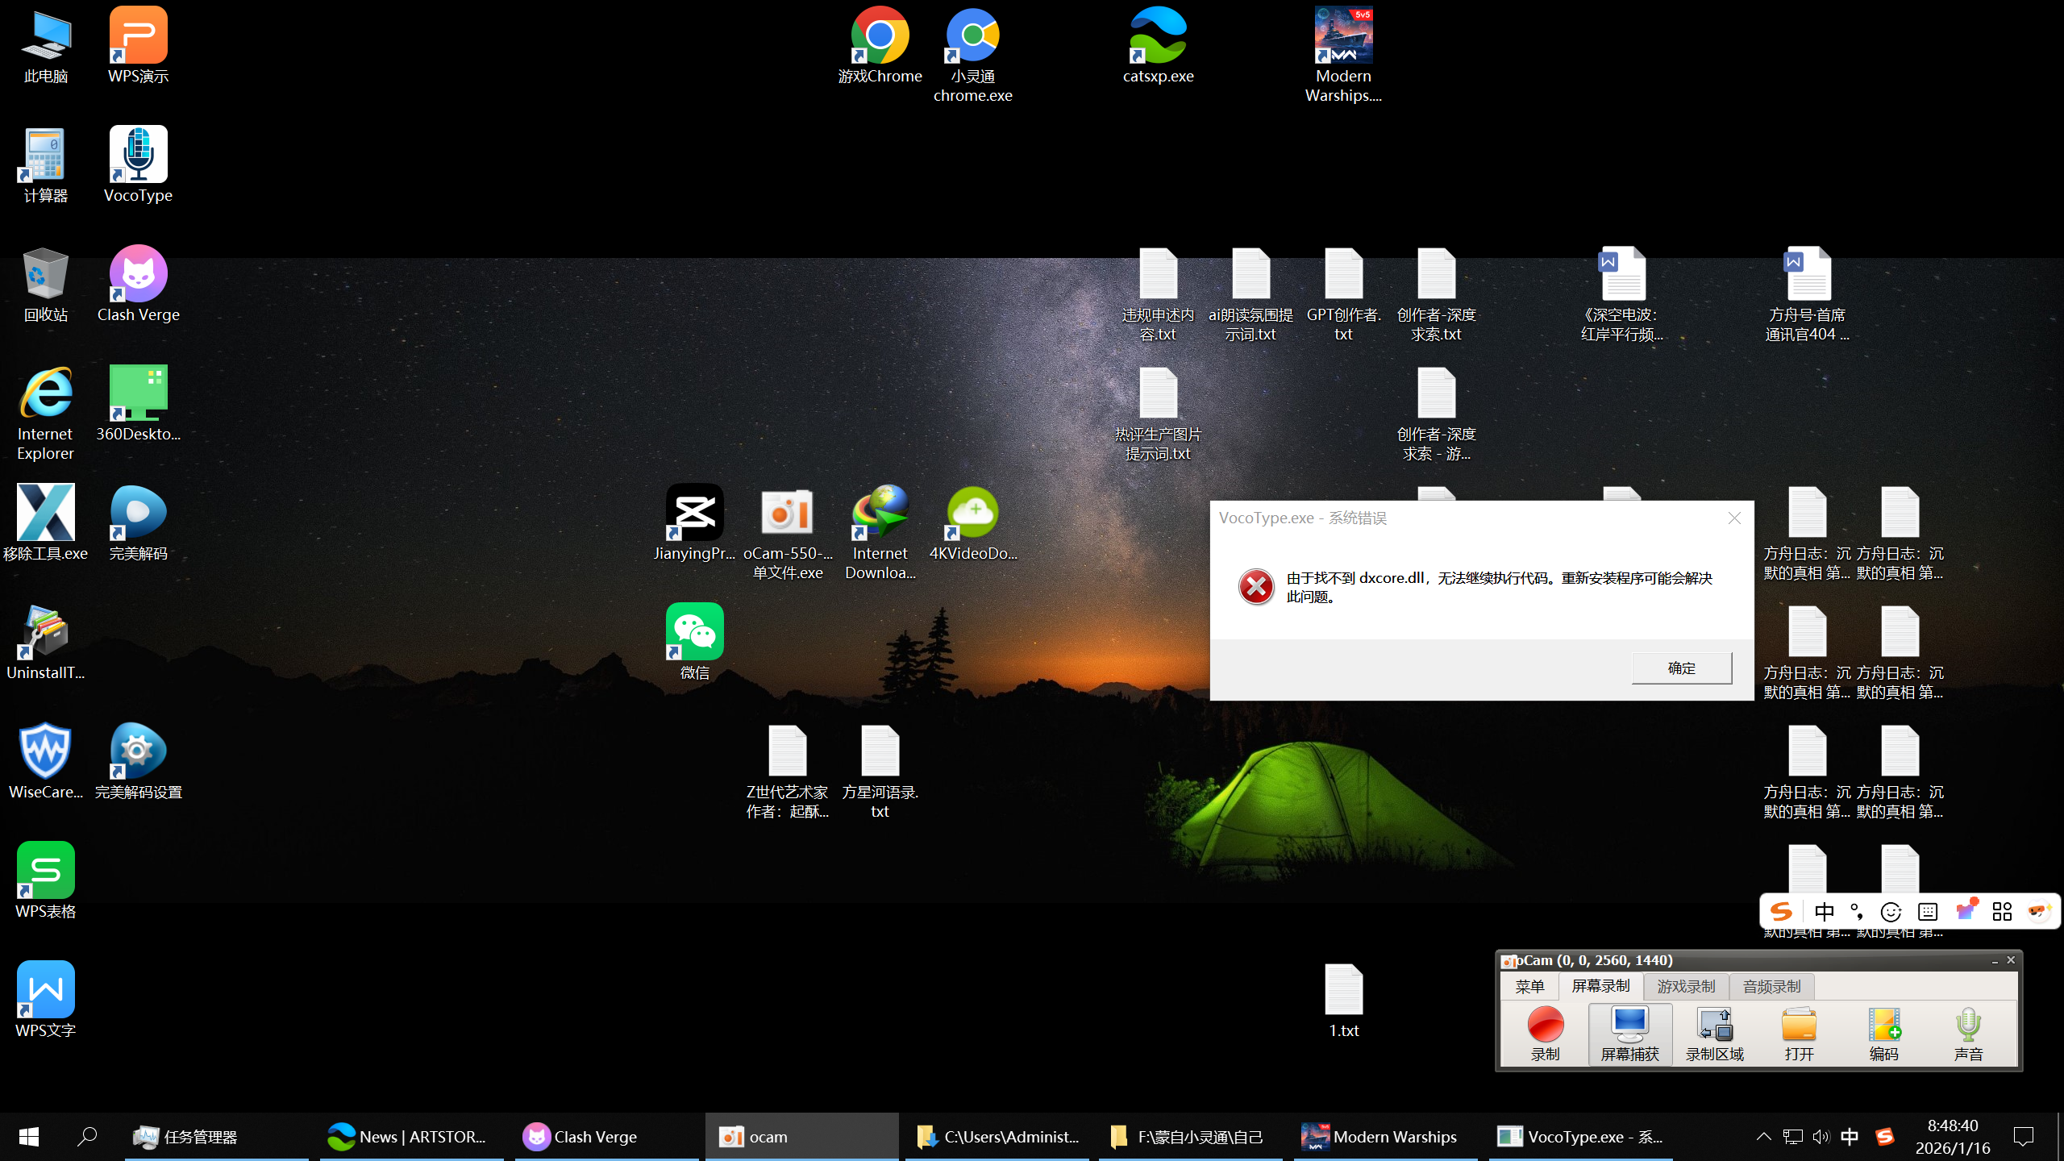Toggle the Sogou Chinese/English input mode
Image resolution: width=2064 pixels, height=1161 pixels.
[1825, 912]
